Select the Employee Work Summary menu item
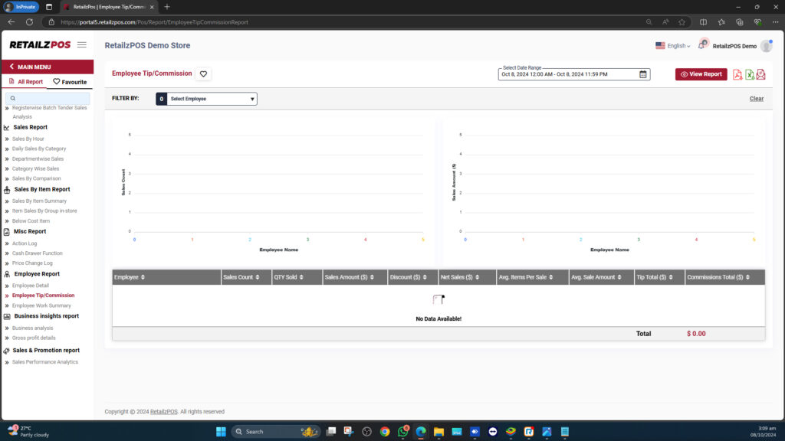The width and height of the screenshot is (785, 441). pyautogui.click(x=44, y=305)
